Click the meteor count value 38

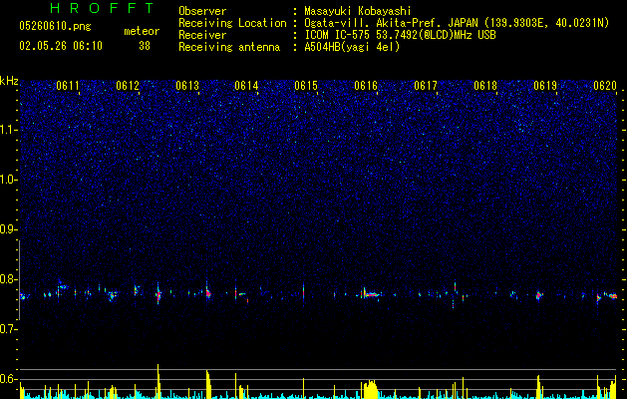pyautogui.click(x=145, y=46)
